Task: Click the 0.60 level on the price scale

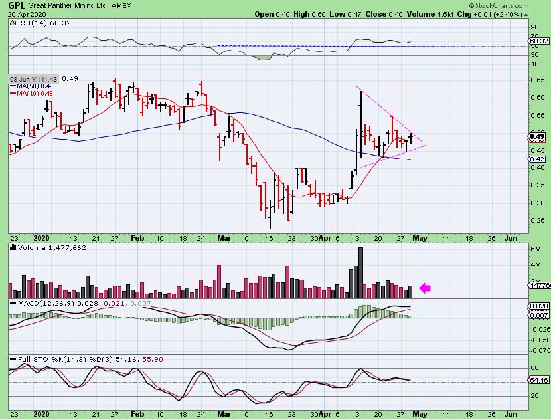Action: (538, 98)
